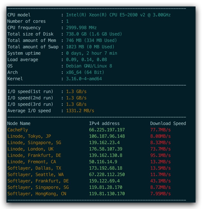Image resolution: width=202 pixels, height=209 pixels.
Task: Select IP address 66.225.197.197
Action: [107, 130]
